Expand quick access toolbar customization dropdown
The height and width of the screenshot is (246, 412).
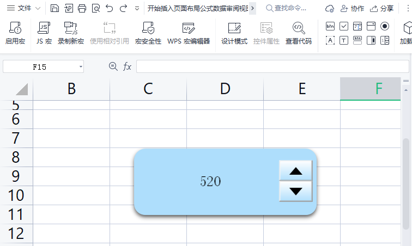(137, 9)
